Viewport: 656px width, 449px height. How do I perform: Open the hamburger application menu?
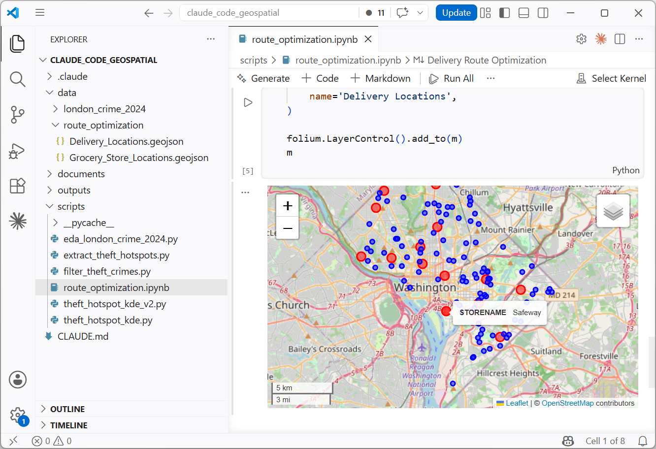[40, 13]
